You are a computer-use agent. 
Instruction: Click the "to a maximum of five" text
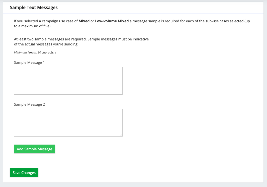[x=33, y=26]
